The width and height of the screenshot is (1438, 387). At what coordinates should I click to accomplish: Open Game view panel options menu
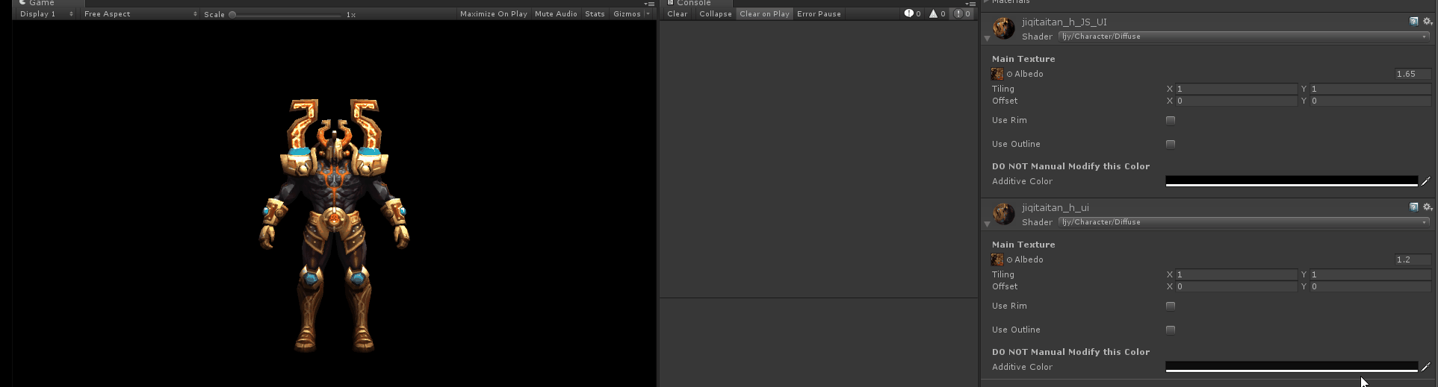point(649,4)
